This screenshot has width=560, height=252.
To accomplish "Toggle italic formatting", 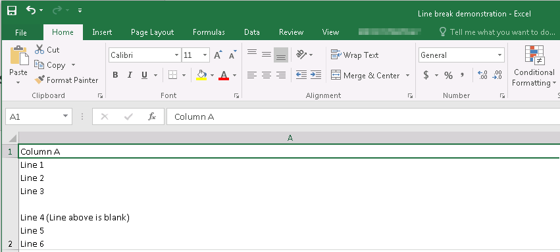I will coord(130,75).
